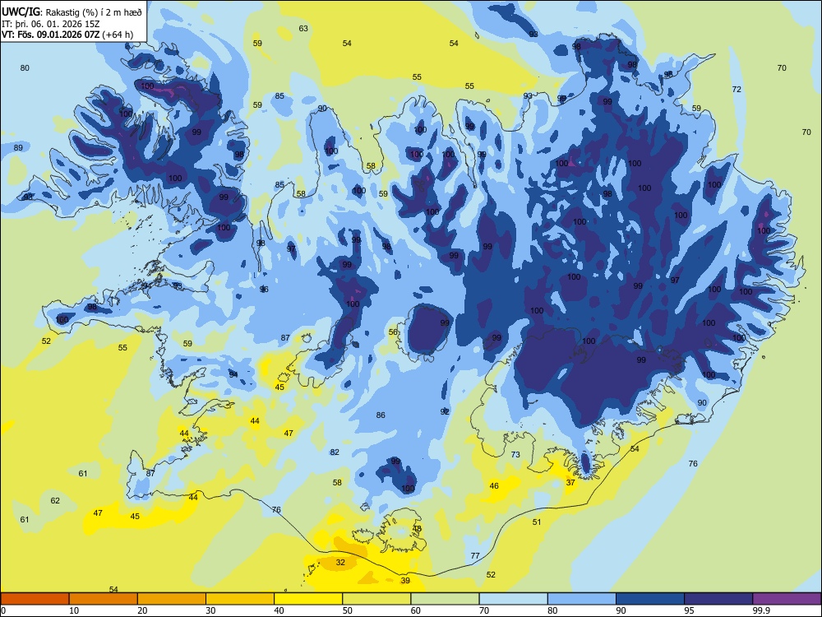This screenshot has height=617, width=822.
Task: Click the map humidity value '48'
Action: (418, 529)
